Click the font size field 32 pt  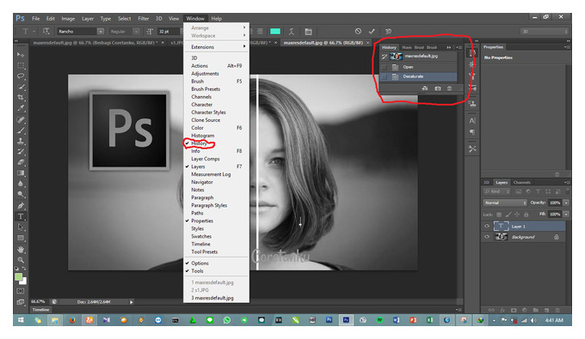[x=168, y=32]
